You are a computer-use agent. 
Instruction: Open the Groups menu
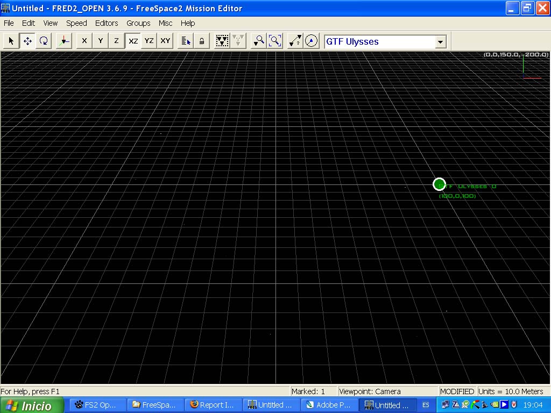(138, 23)
